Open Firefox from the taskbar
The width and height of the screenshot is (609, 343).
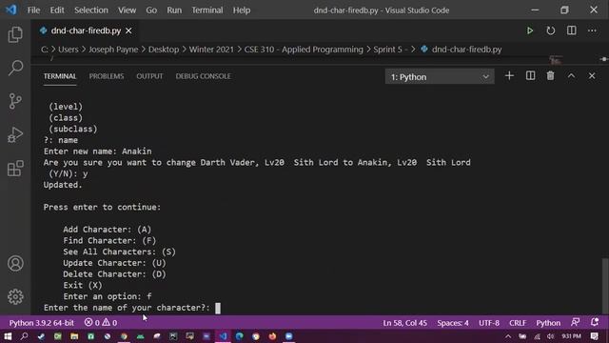click(272, 336)
